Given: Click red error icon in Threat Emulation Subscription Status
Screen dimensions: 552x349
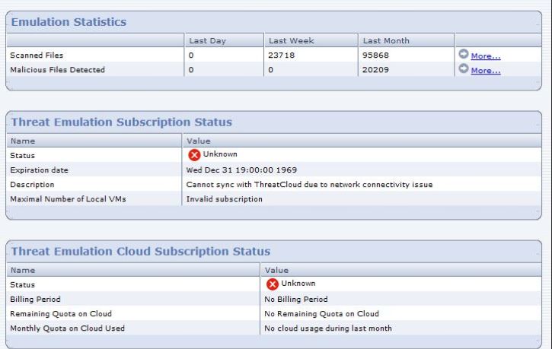Looking at the screenshot, I should pos(194,155).
